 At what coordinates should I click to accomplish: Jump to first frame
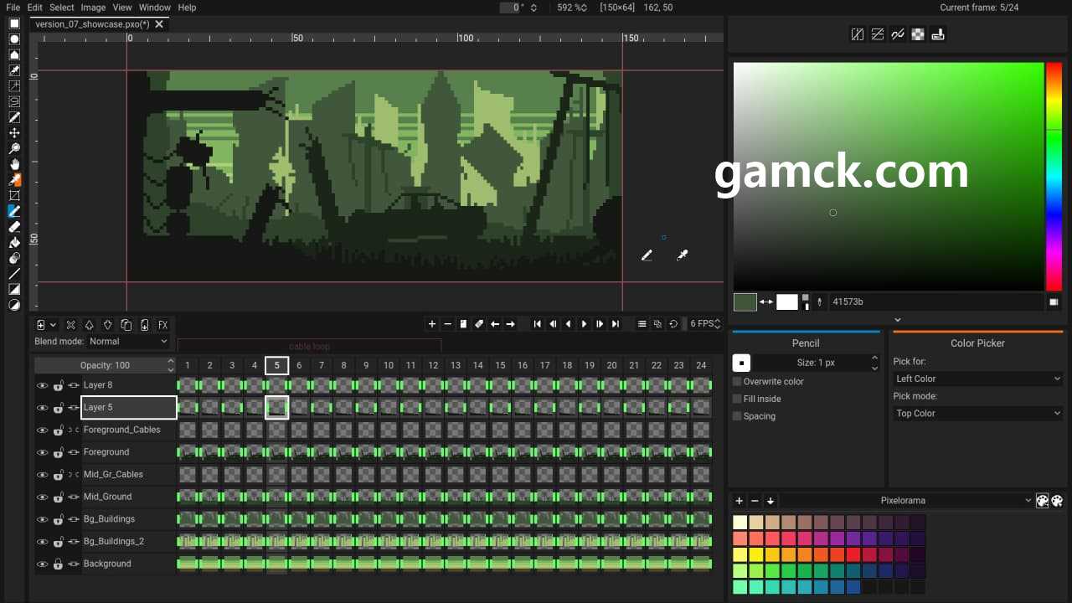point(538,324)
